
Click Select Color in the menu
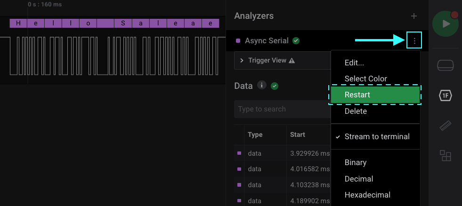[x=365, y=79]
